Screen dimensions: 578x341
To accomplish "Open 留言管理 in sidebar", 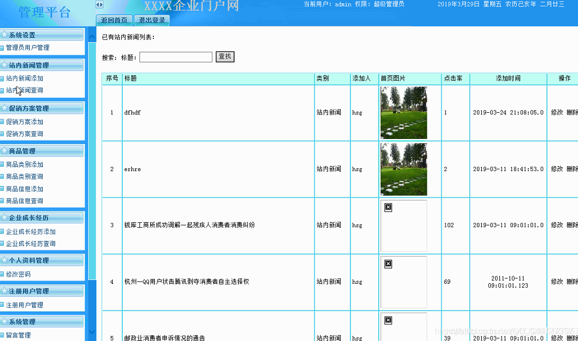I will [x=19, y=335].
